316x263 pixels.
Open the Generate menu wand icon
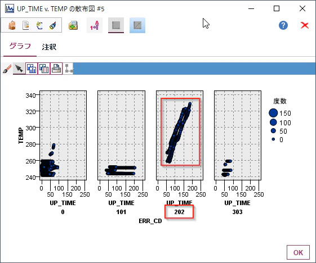coord(39,25)
